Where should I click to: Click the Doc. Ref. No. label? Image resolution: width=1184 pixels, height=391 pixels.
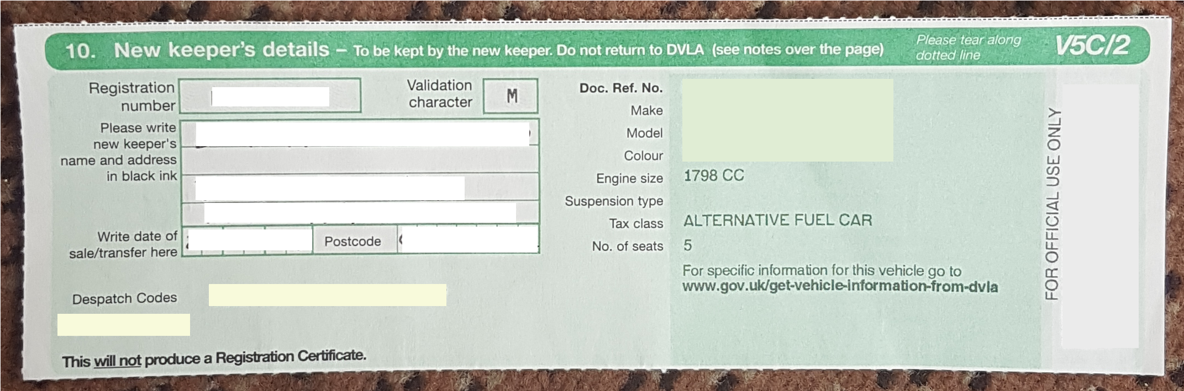click(x=620, y=88)
